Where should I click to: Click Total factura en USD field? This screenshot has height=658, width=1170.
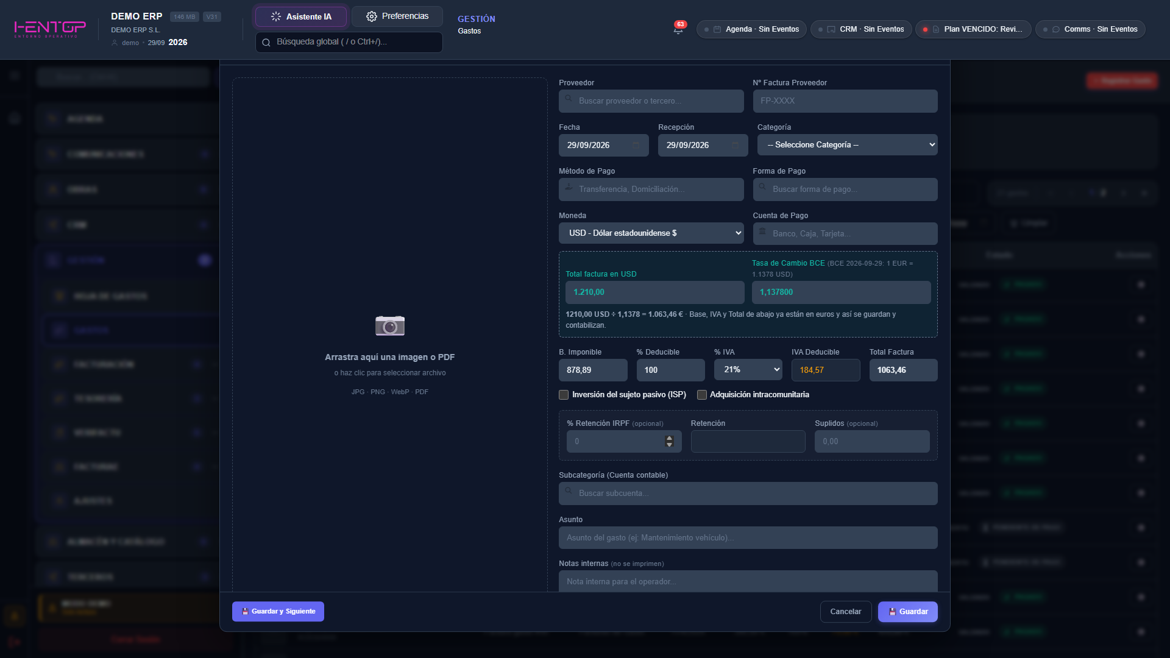[x=655, y=292]
